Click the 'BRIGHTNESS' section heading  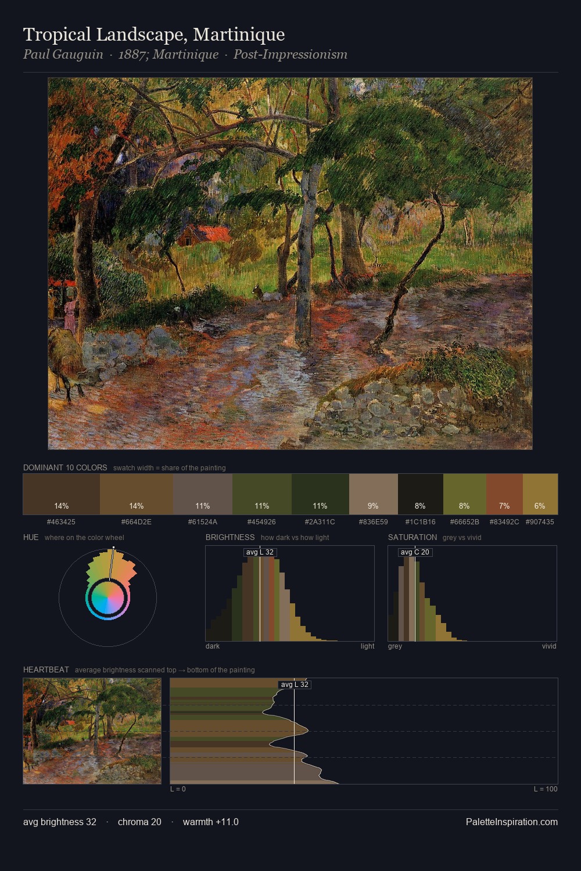click(x=230, y=537)
